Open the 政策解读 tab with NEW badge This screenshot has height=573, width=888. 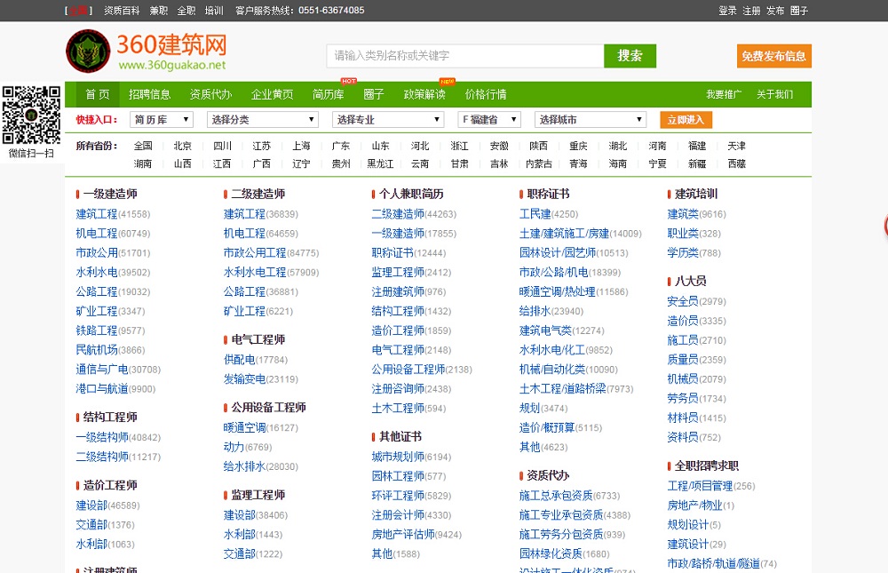[424, 94]
